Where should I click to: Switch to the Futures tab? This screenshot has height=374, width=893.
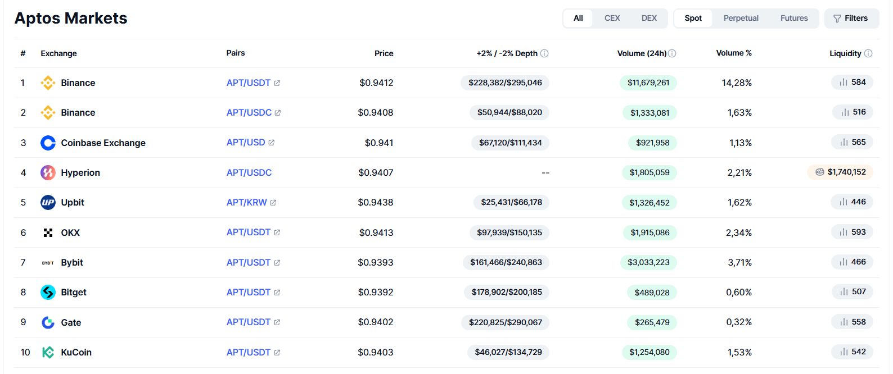click(x=794, y=18)
